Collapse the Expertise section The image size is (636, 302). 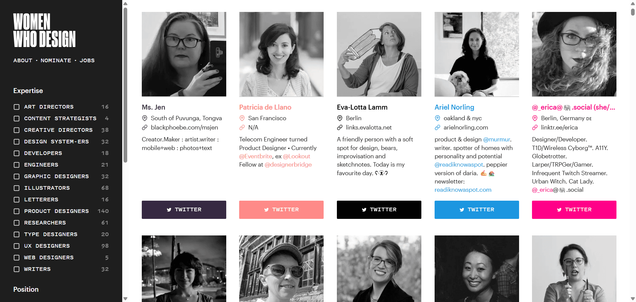point(28,90)
